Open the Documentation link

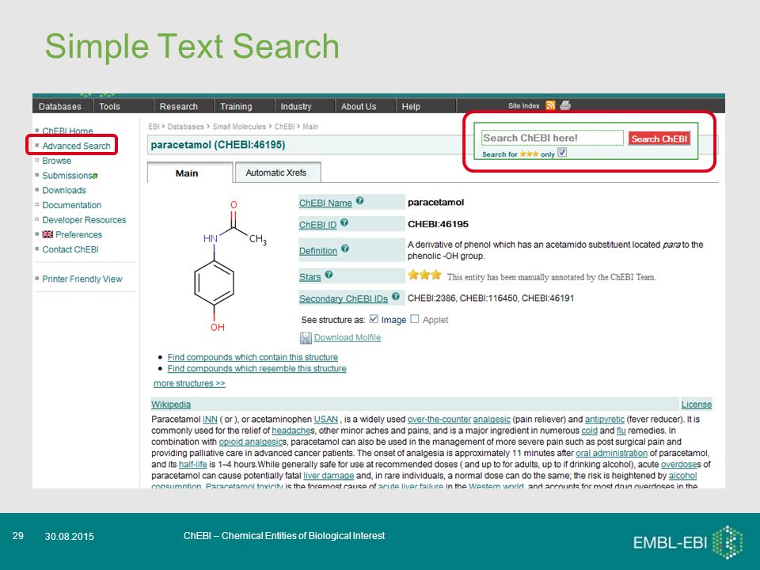(72, 205)
